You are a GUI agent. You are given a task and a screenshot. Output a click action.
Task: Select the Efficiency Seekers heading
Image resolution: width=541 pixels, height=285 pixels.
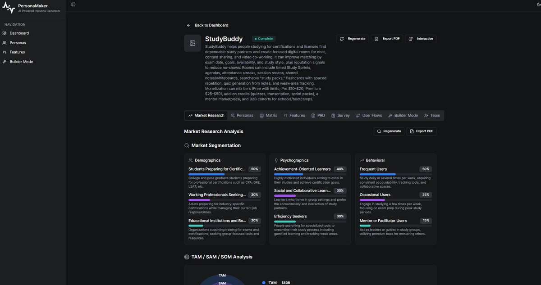pyautogui.click(x=290, y=217)
